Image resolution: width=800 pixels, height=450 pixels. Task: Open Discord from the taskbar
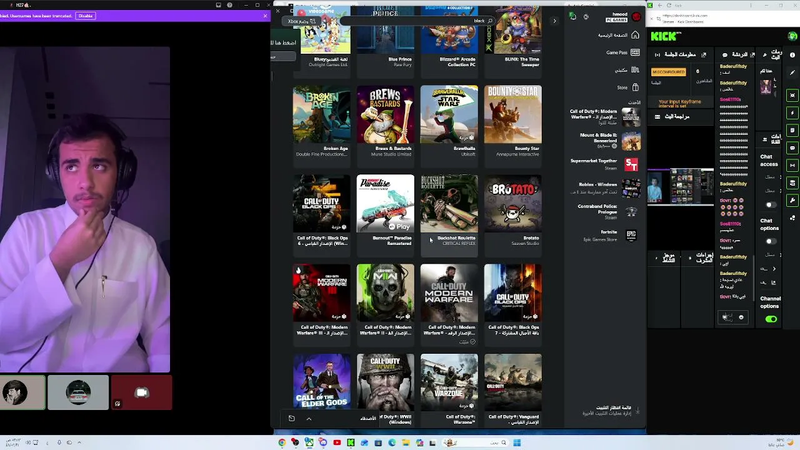click(323, 443)
